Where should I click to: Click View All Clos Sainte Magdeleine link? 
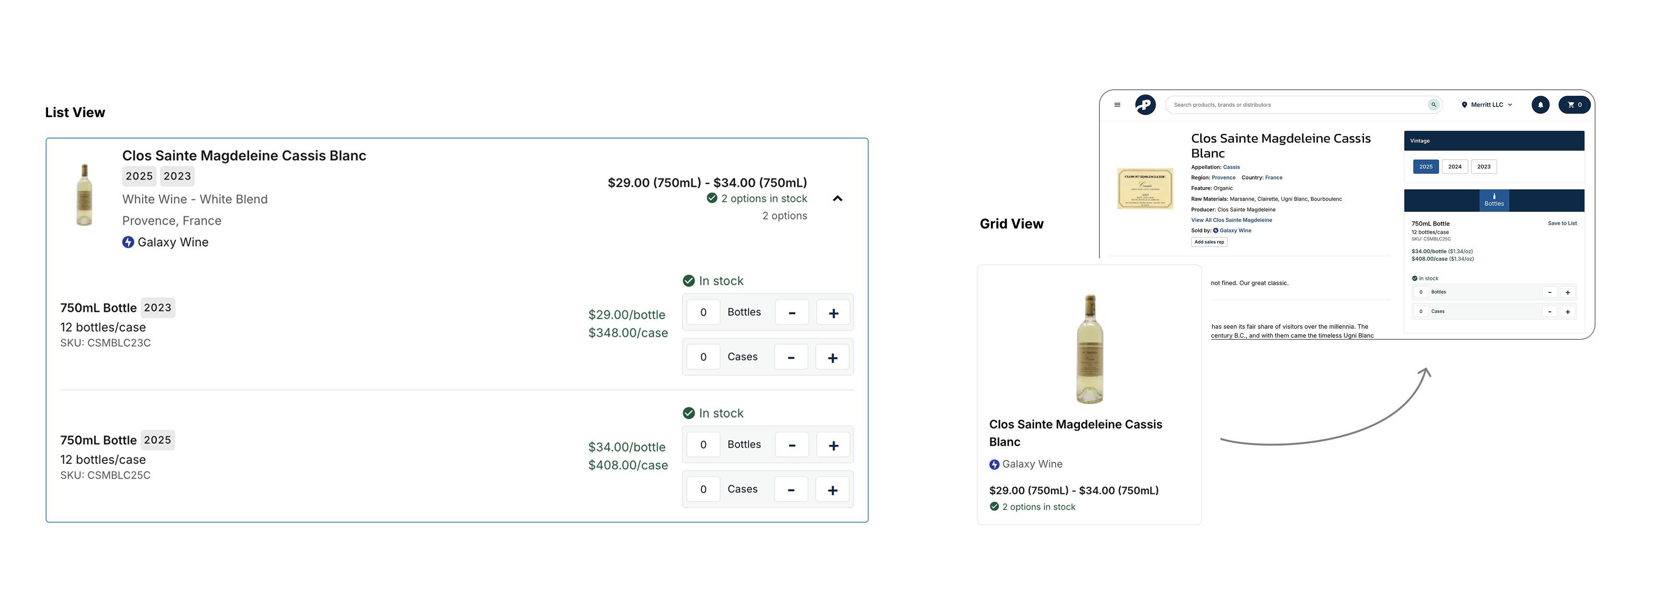coord(1231,220)
